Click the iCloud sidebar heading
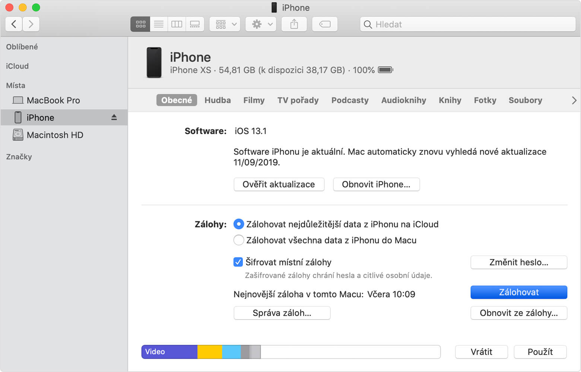Viewport: 581px width, 372px height. [x=17, y=66]
